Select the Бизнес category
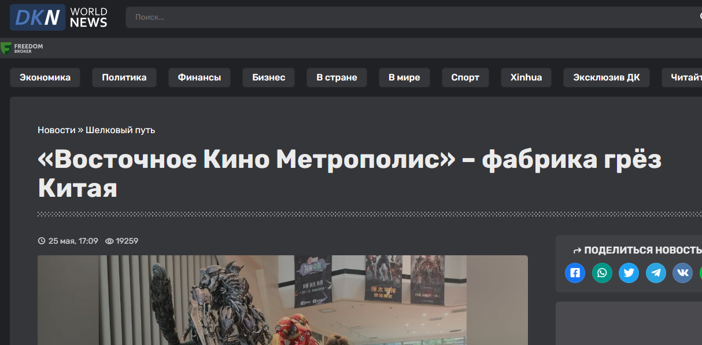The width and height of the screenshot is (702, 345). tap(269, 78)
